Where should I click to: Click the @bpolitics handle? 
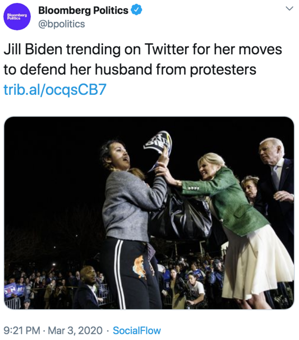(x=61, y=24)
